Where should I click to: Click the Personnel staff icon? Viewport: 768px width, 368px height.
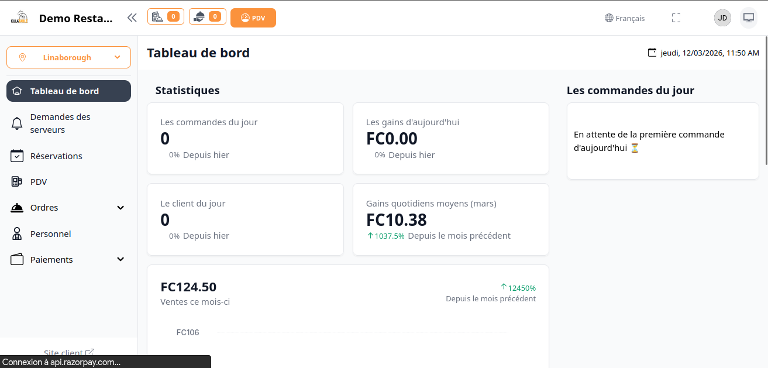click(x=18, y=234)
